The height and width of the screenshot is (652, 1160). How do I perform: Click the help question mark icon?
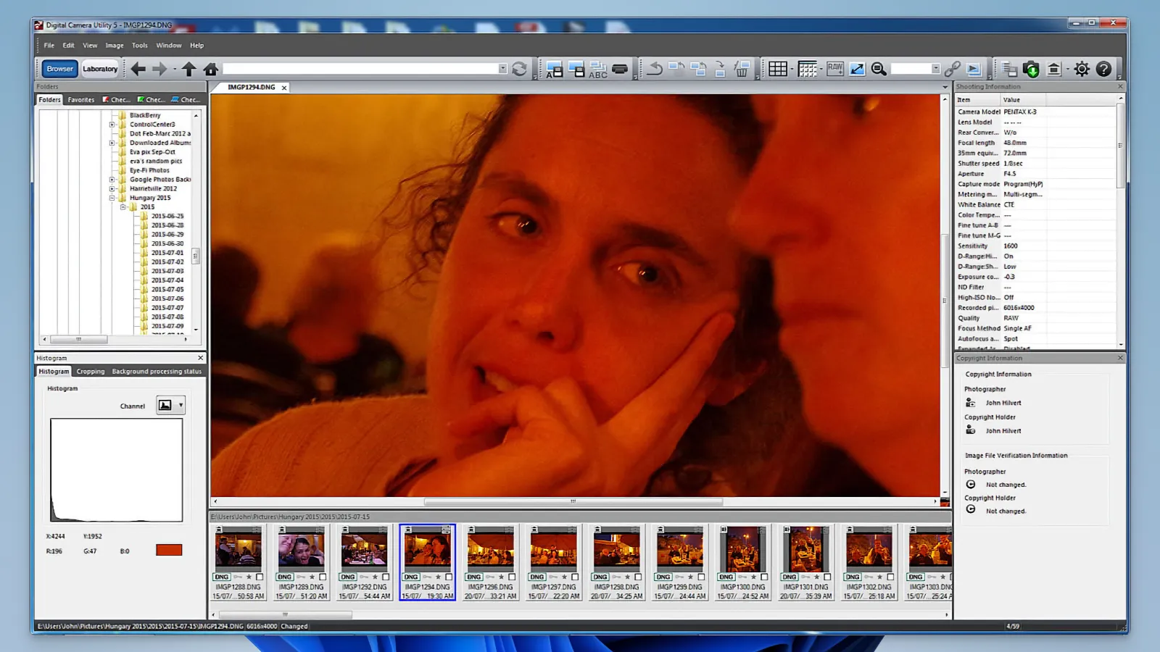point(1103,70)
